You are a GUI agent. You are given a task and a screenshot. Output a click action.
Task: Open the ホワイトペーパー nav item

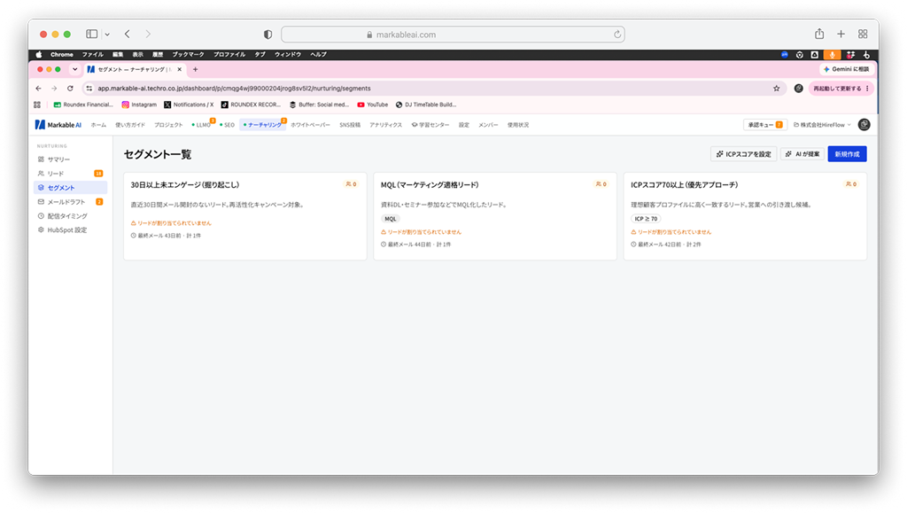tap(310, 125)
